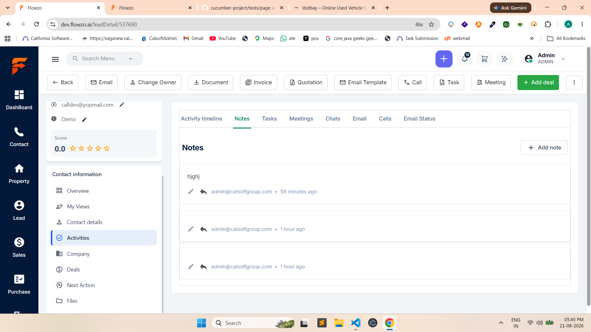Click the Meeting toolbar button
Viewport: 591px width, 332px height.
(491, 82)
